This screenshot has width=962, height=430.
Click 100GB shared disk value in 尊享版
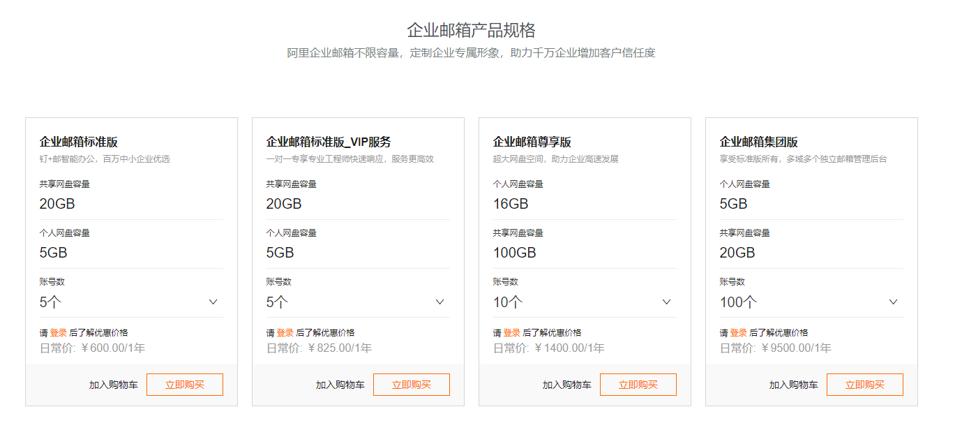coord(515,253)
